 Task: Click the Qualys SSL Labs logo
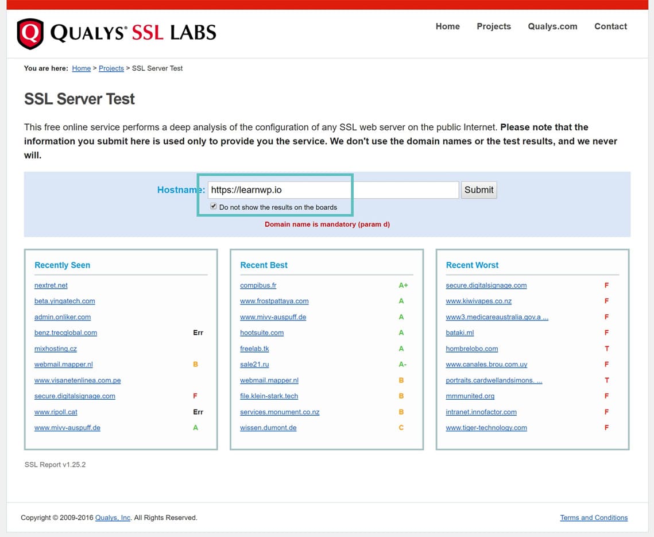(115, 33)
